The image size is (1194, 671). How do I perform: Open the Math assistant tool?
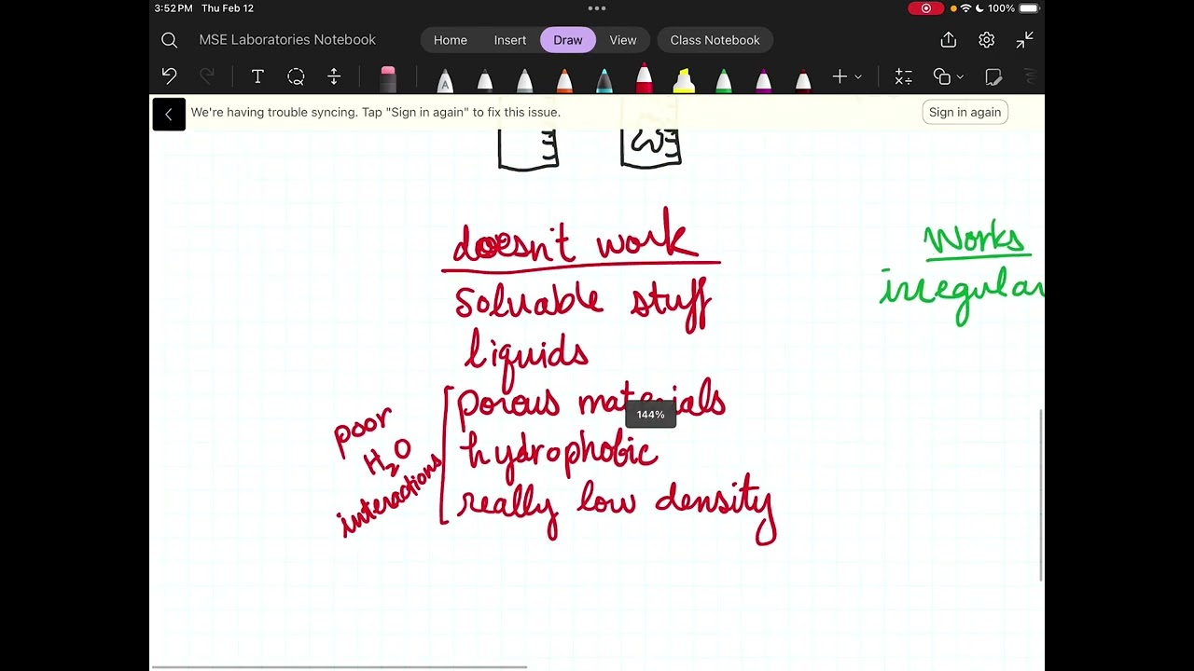(x=903, y=76)
